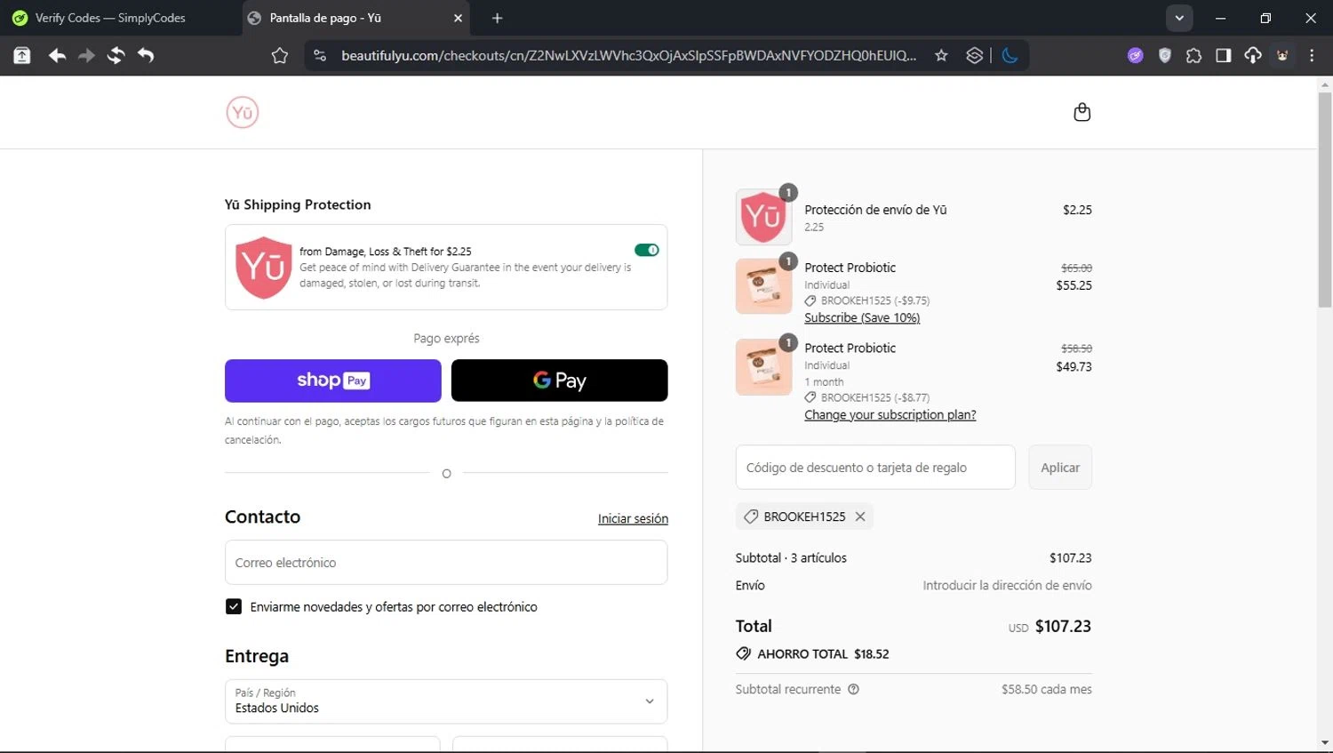Click the Correo electrónico input field
The image size is (1333, 753).
point(446,563)
